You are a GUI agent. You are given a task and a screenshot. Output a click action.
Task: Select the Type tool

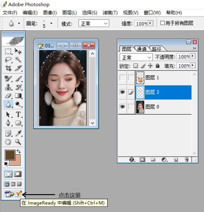tap(18, 114)
